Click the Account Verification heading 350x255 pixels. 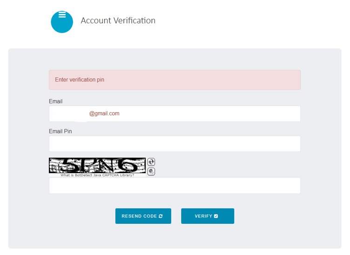tap(118, 20)
